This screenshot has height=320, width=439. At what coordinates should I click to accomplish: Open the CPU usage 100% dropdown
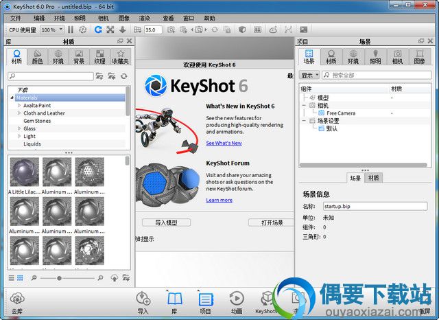click(52, 30)
